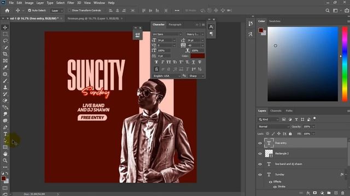Click the share icon at top right

pyautogui.click(x=347, y=10)
